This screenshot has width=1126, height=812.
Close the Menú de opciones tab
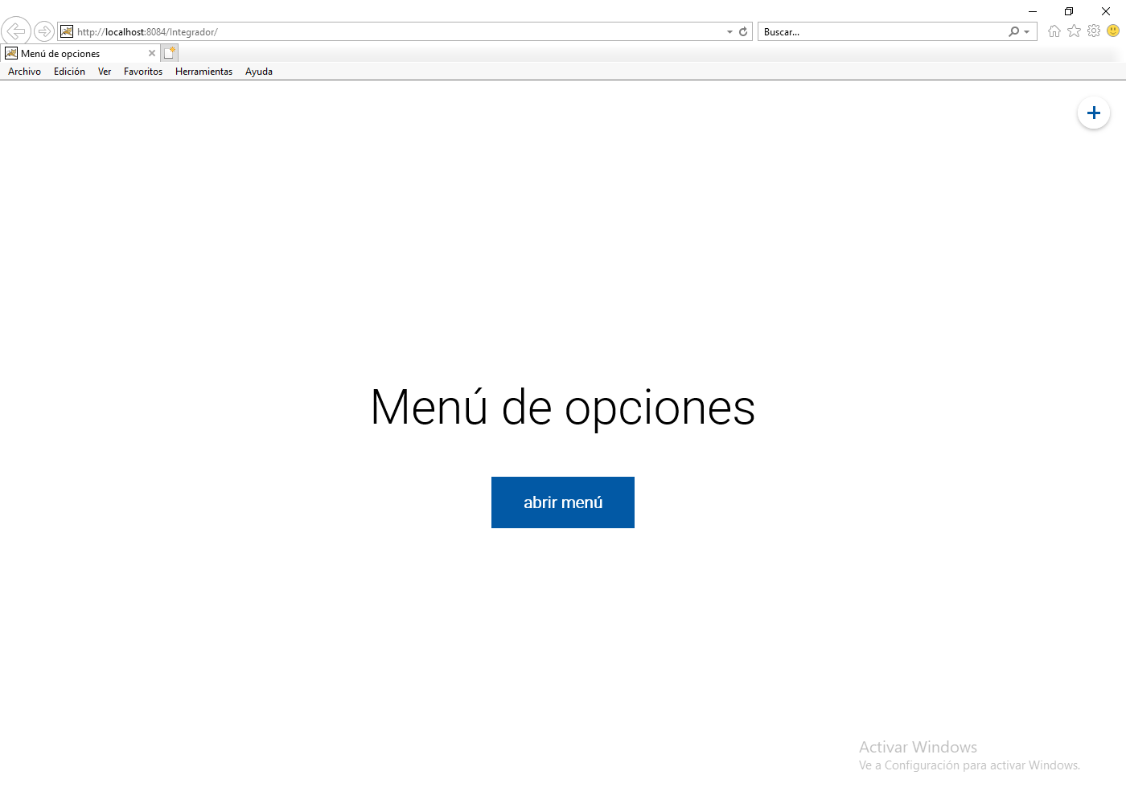coord(151,53)
